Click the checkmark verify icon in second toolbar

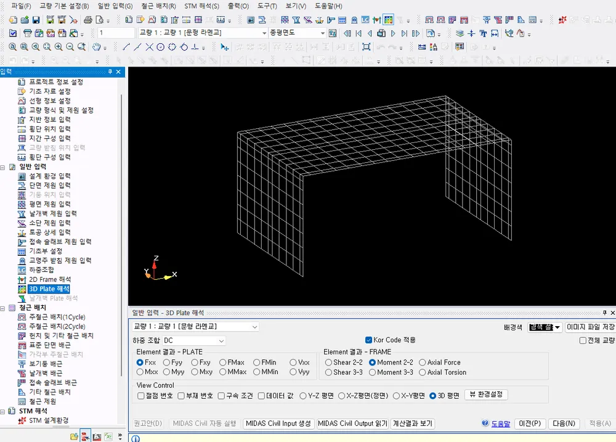tap(13, 33)
